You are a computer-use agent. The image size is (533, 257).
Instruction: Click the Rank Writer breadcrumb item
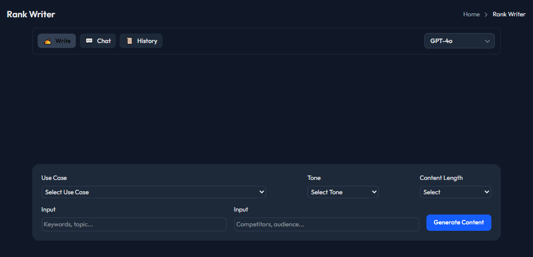pos(509,14)
